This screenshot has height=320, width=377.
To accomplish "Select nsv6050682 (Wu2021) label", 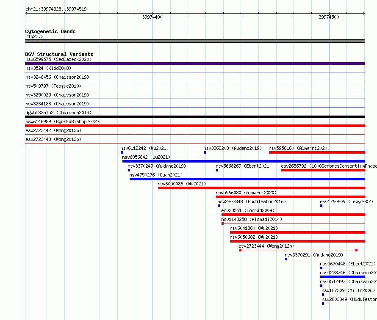I will tap(254, 237).
